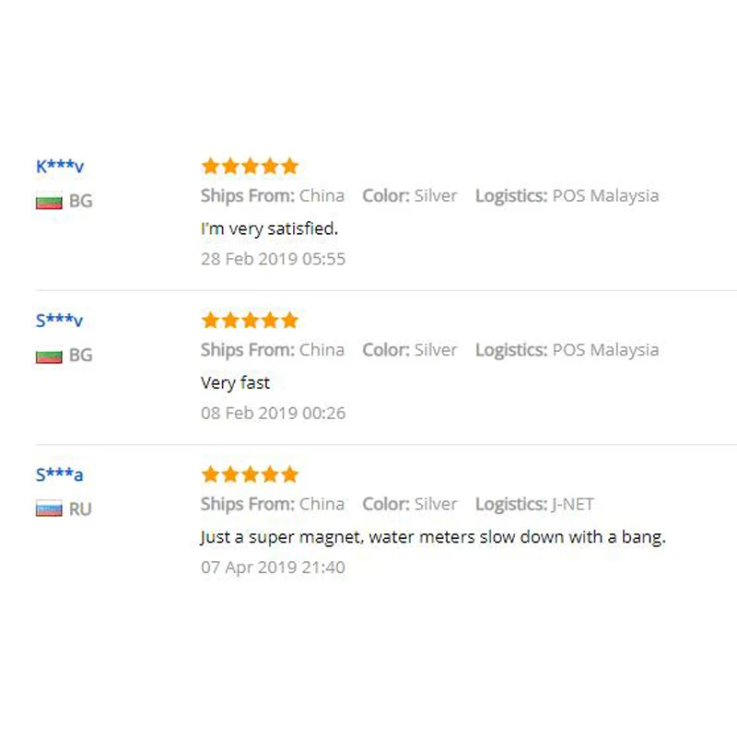Select the 'I'm very satisfied.' review text
Screen dimensions: 737x737
coord(269,228)
